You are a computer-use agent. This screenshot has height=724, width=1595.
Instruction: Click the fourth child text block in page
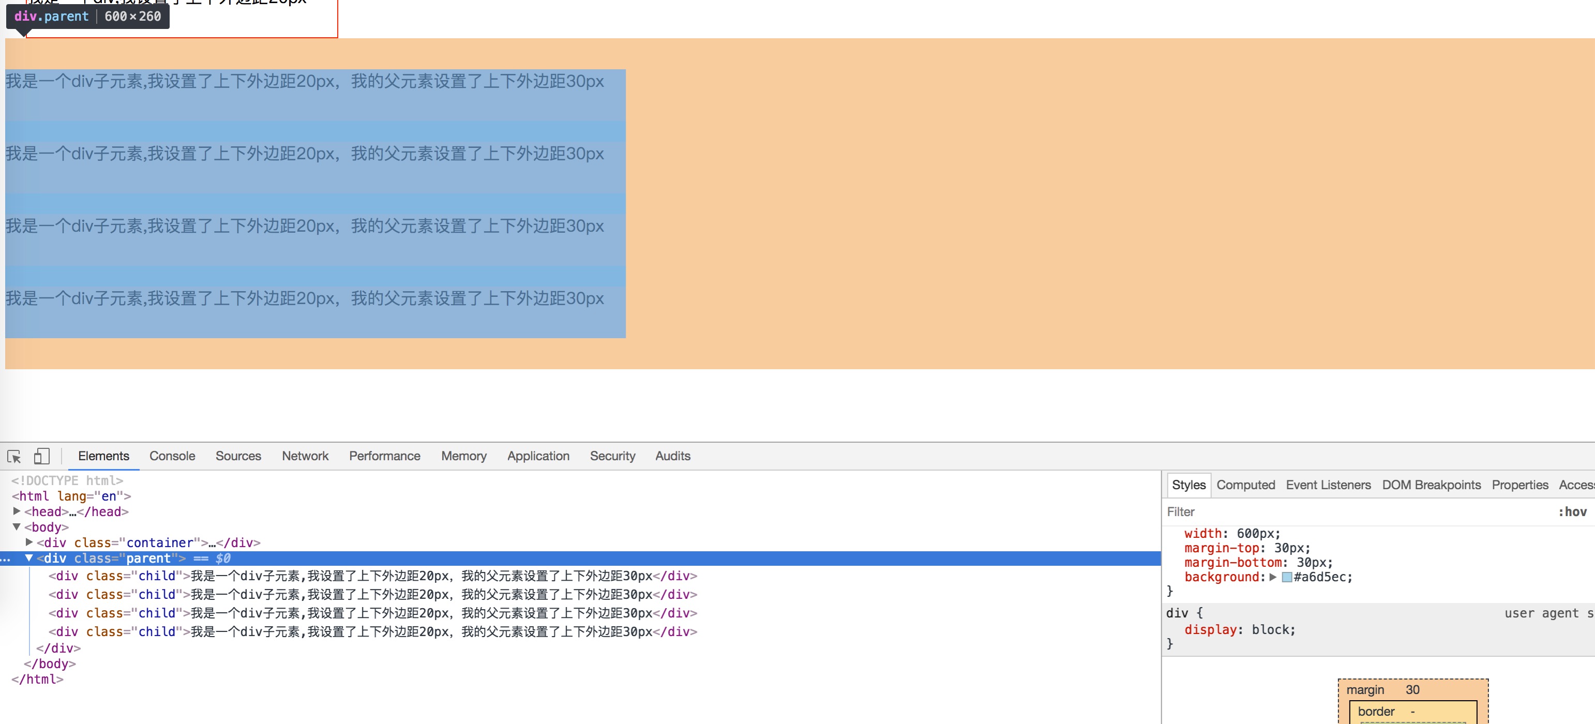coord(315,312)
